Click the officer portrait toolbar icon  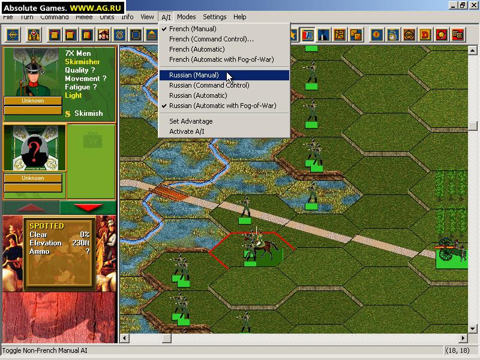tap(103, 35)
